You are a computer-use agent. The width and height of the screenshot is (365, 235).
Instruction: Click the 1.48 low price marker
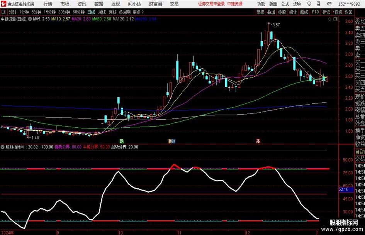click(35, 138)
